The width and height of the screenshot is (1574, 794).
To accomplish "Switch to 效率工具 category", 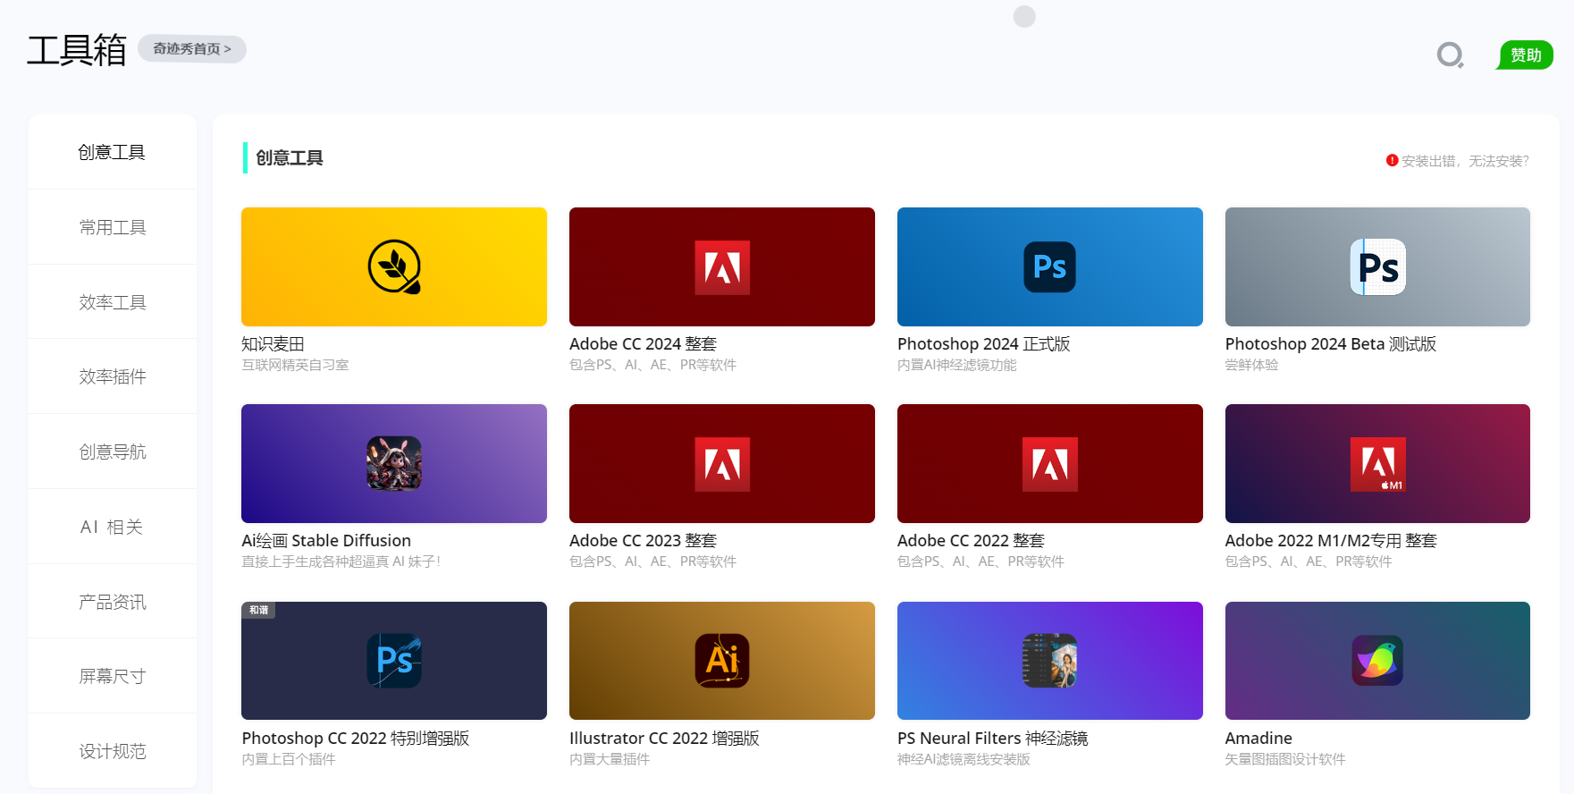I will tap(112, 302).
